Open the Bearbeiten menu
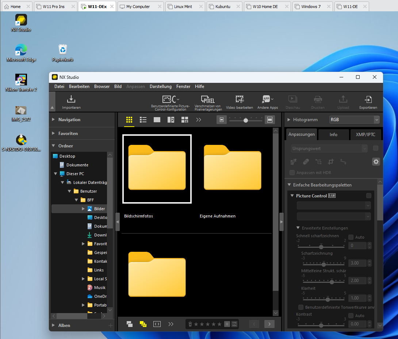398x339 pixels. [x=79, y=86]
